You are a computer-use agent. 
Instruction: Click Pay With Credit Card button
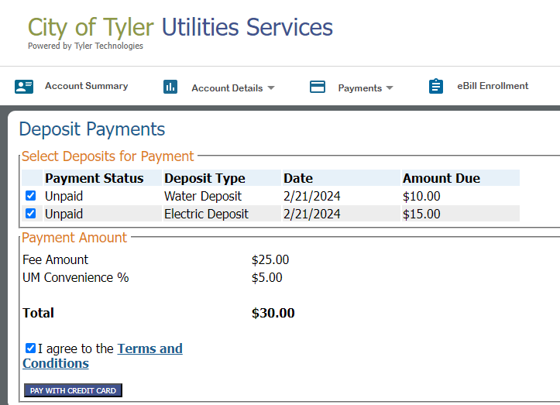point(74,390)
